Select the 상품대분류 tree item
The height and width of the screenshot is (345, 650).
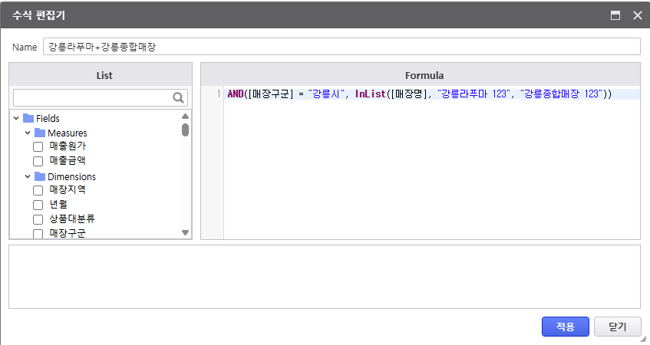point(71,219)
